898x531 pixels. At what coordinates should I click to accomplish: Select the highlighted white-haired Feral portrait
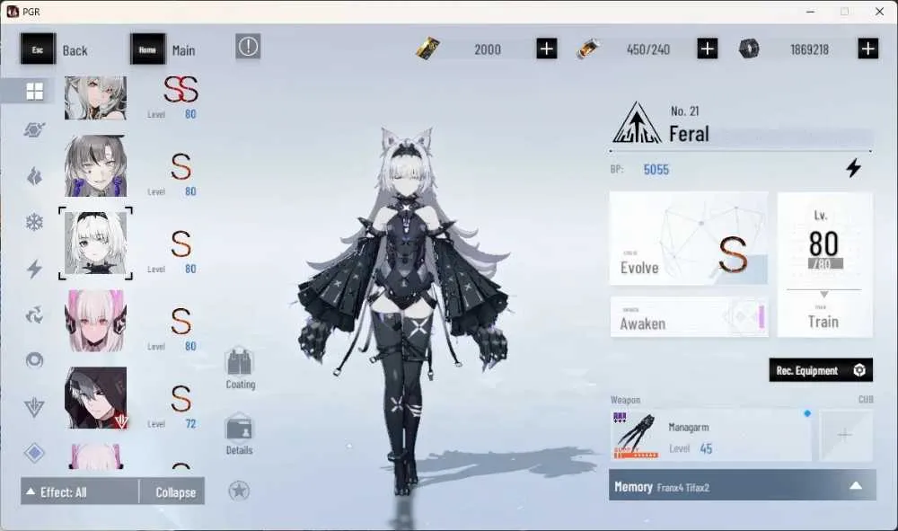pos(96,243)
